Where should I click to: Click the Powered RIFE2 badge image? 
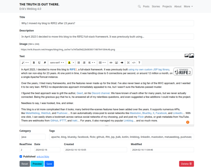(x=183, y=71)
